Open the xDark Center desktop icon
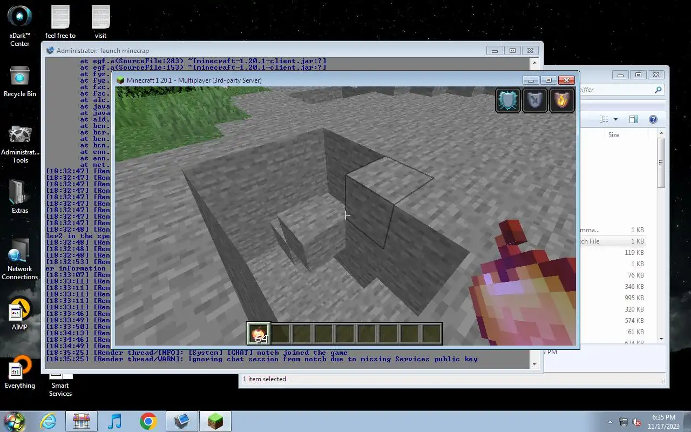Image resolution: width=691 pixels, height=432 pixels. tap(20, 25)
